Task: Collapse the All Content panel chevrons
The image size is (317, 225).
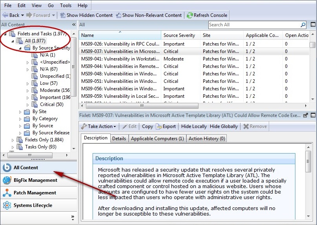Action: 74,24
